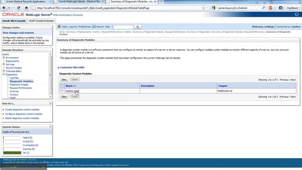Click the green OK (1) health bar
The height and width of the screenshot is (170, 302).
point(12,153)
